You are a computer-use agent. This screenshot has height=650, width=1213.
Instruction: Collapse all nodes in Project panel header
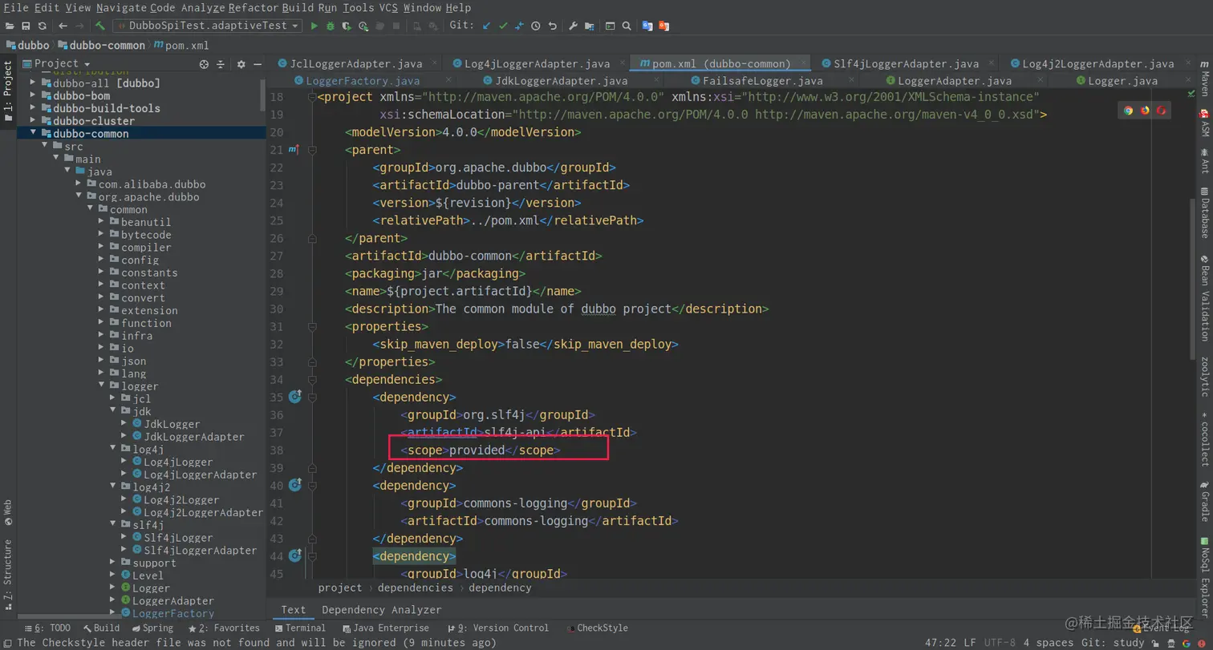click(x=220, y=64)
